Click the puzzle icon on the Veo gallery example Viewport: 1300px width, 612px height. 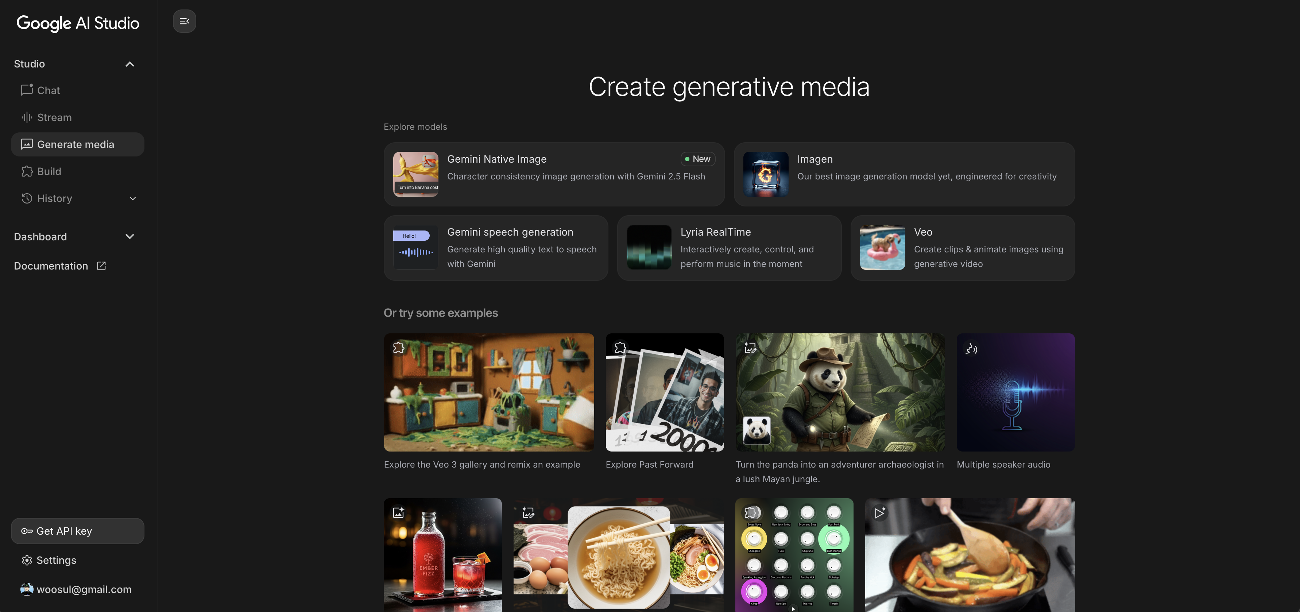(x=398, y=348)
